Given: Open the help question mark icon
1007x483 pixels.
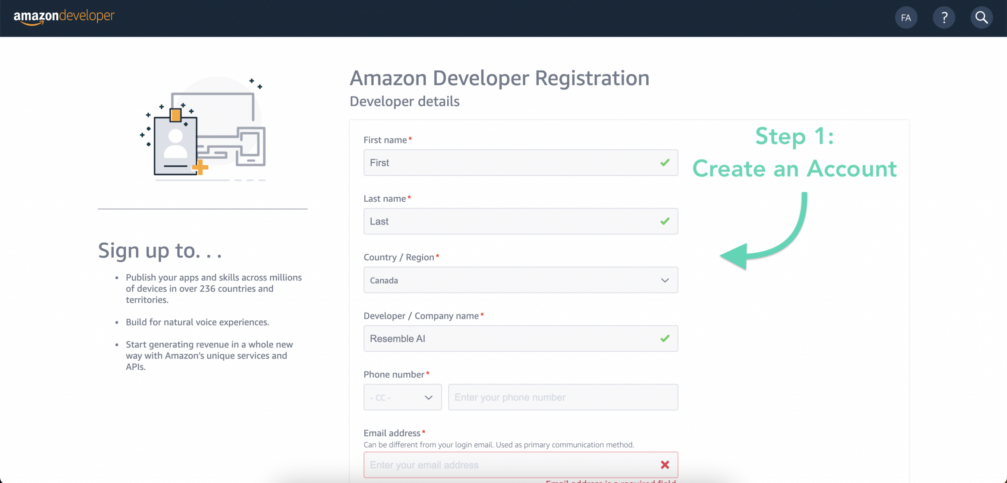Looking at the screenshot, I should (944, 18).
